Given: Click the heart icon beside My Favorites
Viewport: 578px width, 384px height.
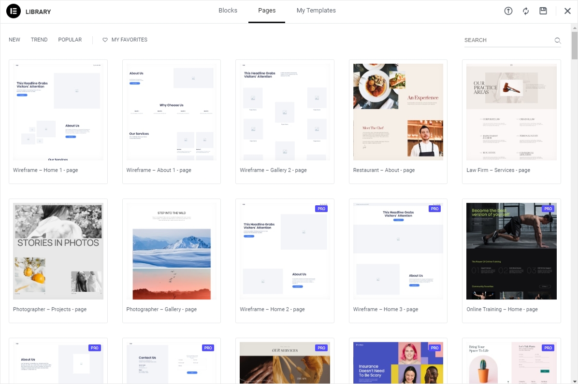Looking at the screenshot, I should (105, 40).
